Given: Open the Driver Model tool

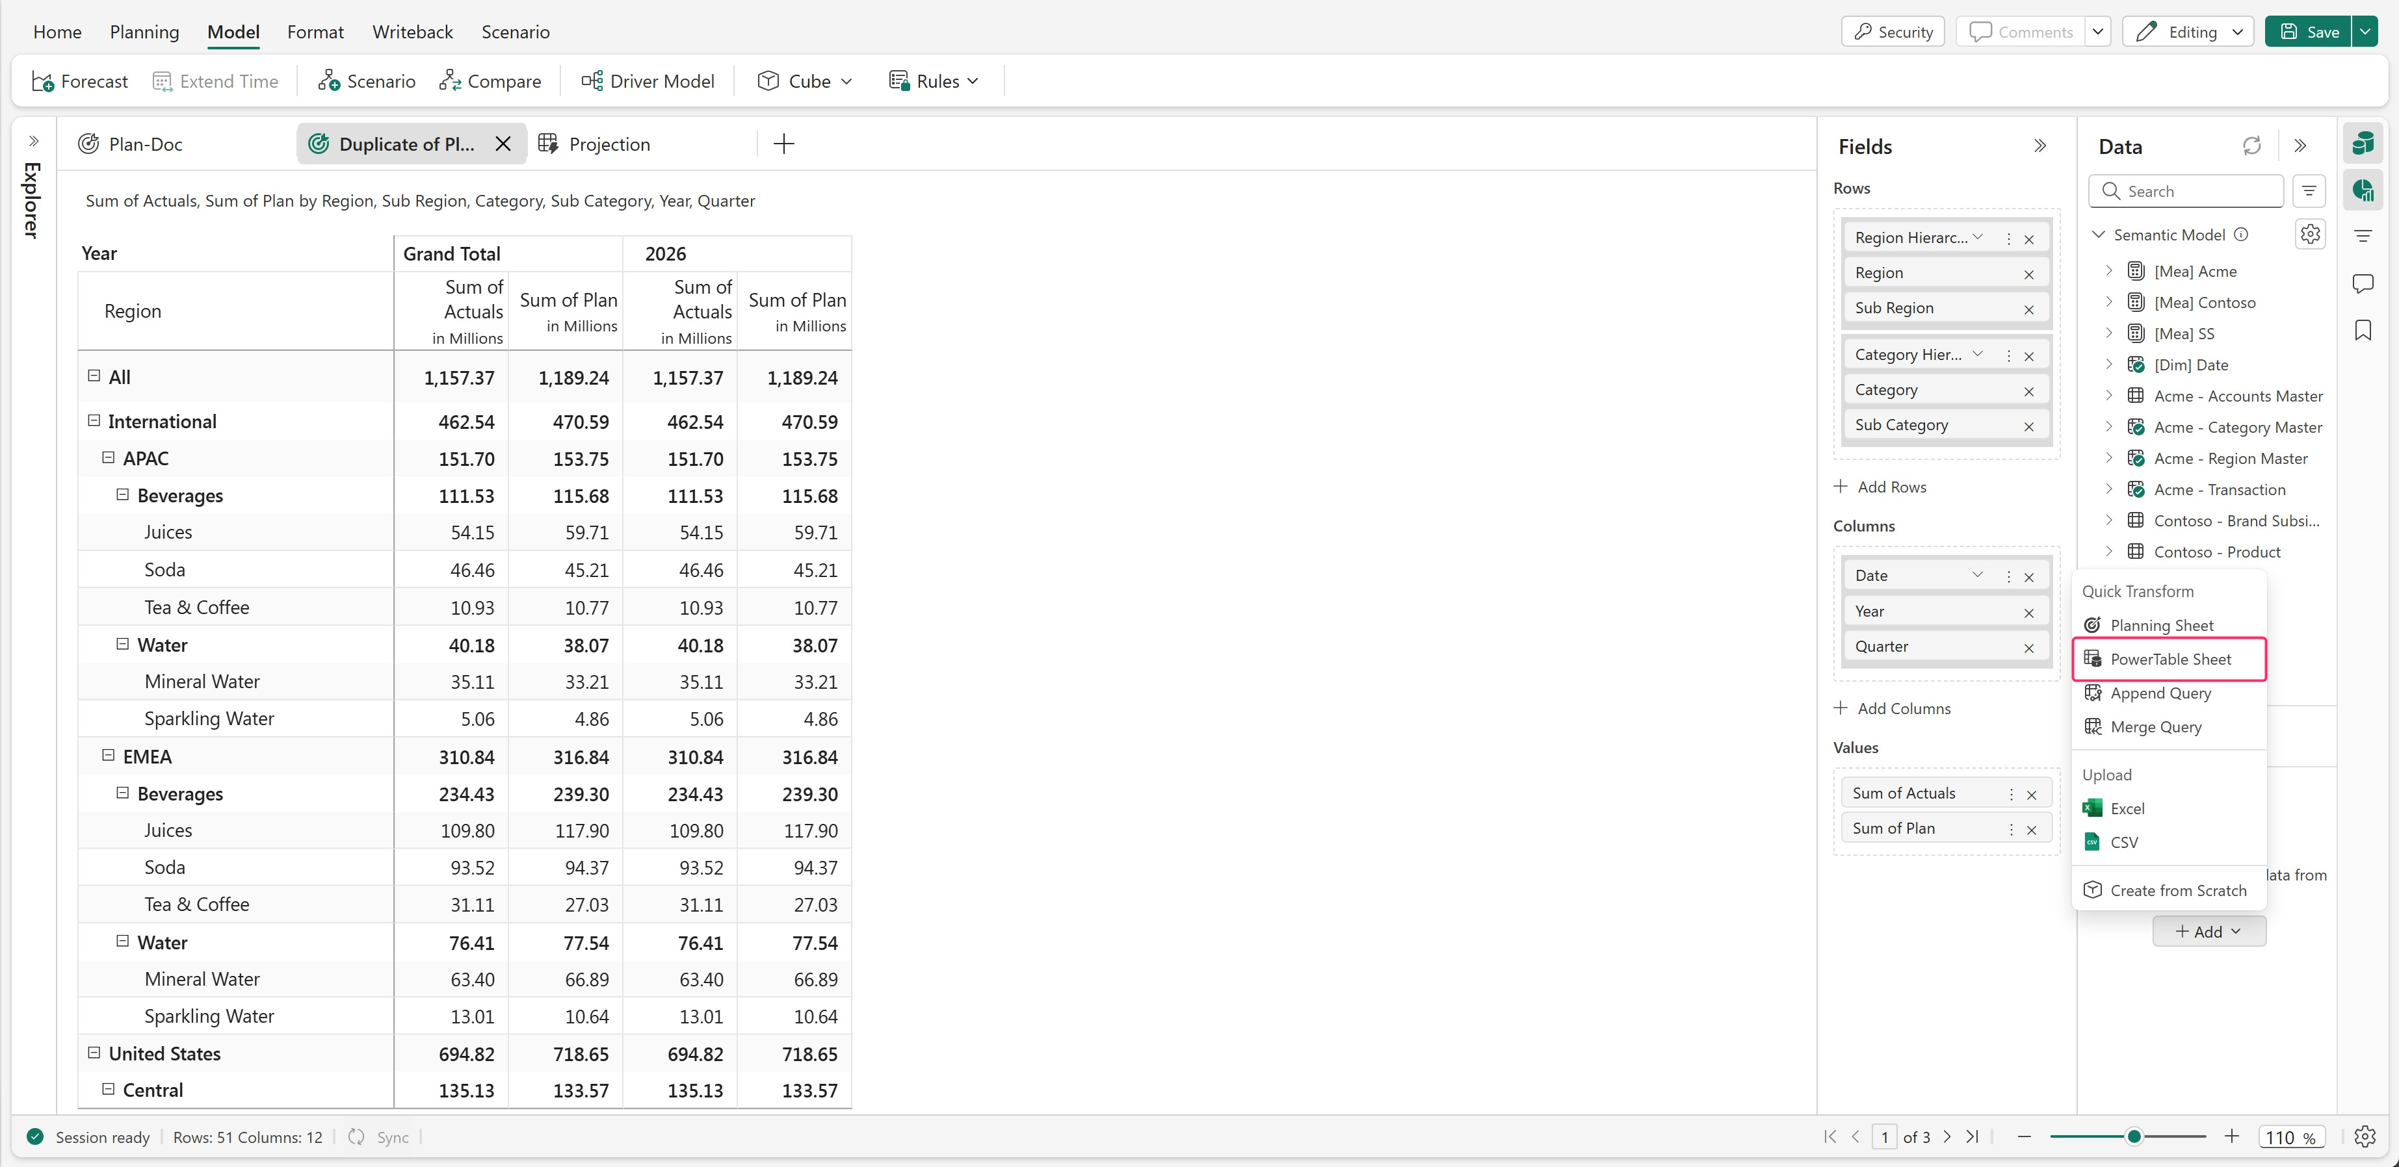Looking at the screenshot, I should 648,81.
